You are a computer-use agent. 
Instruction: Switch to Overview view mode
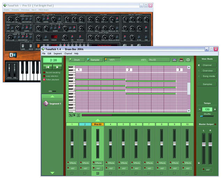(209, 71)
